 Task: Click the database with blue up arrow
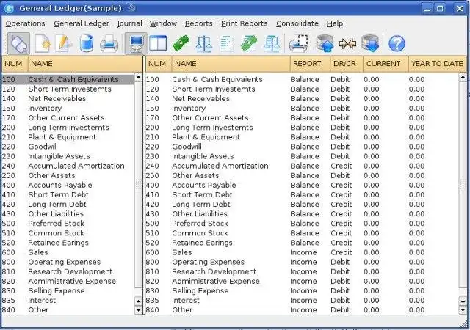pos(325,44)
